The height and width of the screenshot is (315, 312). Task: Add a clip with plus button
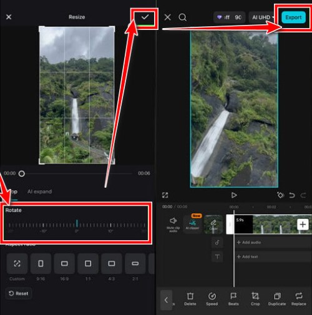point(303,225)
